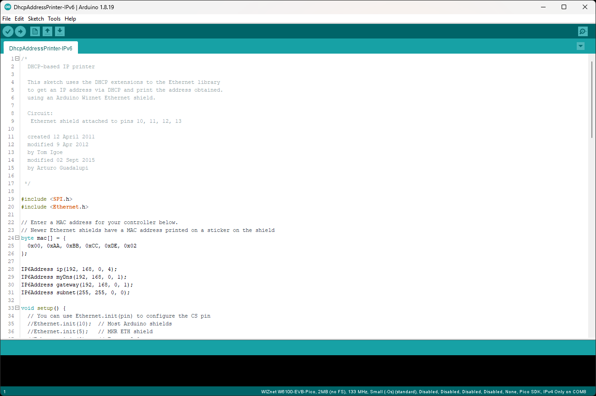Click 'using an Arduino Wiznet Ethernet shield' line

click(x=92, y=98)
